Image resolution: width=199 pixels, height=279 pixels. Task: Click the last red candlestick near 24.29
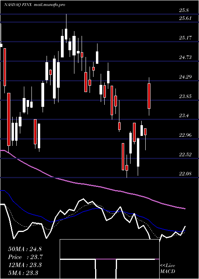(149, 96)
